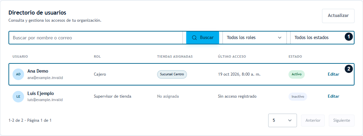
Task: Click the '19 oct 2026, 8:00 a. m.' cell
Action: (x=239, y=74)
